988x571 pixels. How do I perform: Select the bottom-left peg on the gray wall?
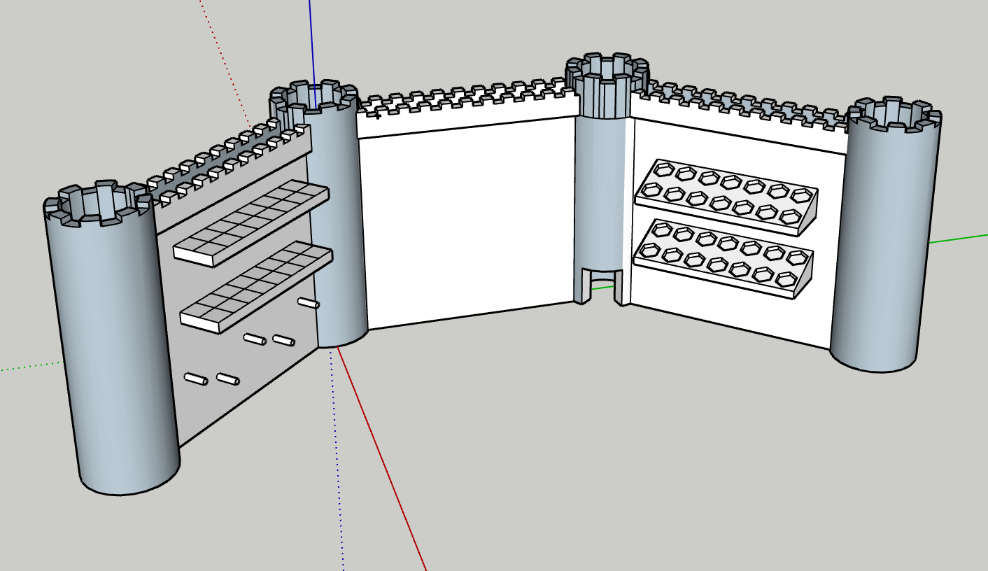196,379
